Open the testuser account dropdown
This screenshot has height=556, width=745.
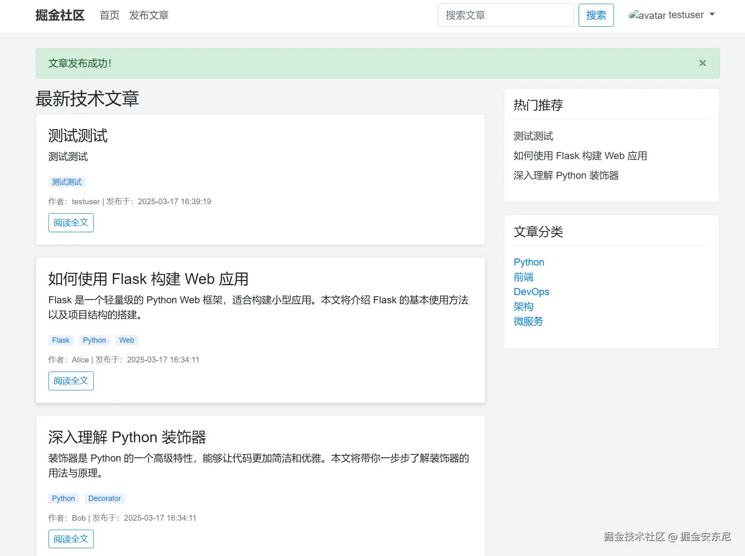pyautogui.click(x=692, y=15)
